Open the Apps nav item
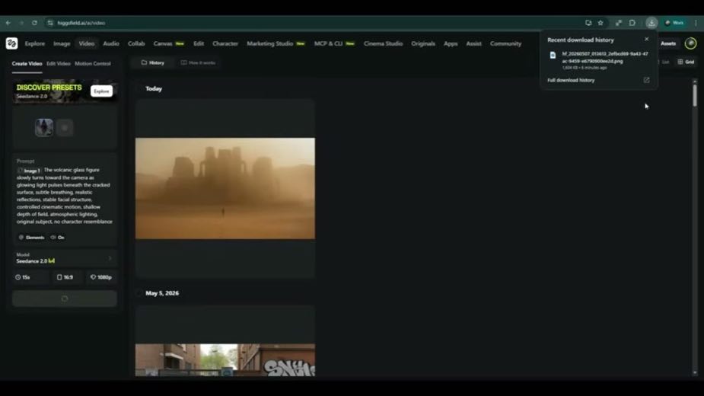This screenshot has width=704, height=396. 451,43
